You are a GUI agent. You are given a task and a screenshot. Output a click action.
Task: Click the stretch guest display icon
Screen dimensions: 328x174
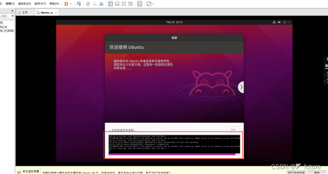[x=149, y=4]
